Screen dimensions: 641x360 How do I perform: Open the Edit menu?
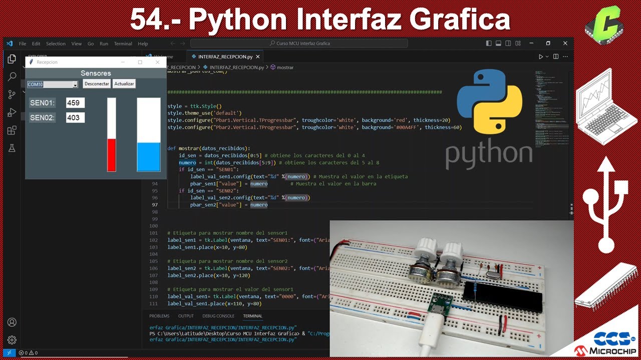[36, 43]
